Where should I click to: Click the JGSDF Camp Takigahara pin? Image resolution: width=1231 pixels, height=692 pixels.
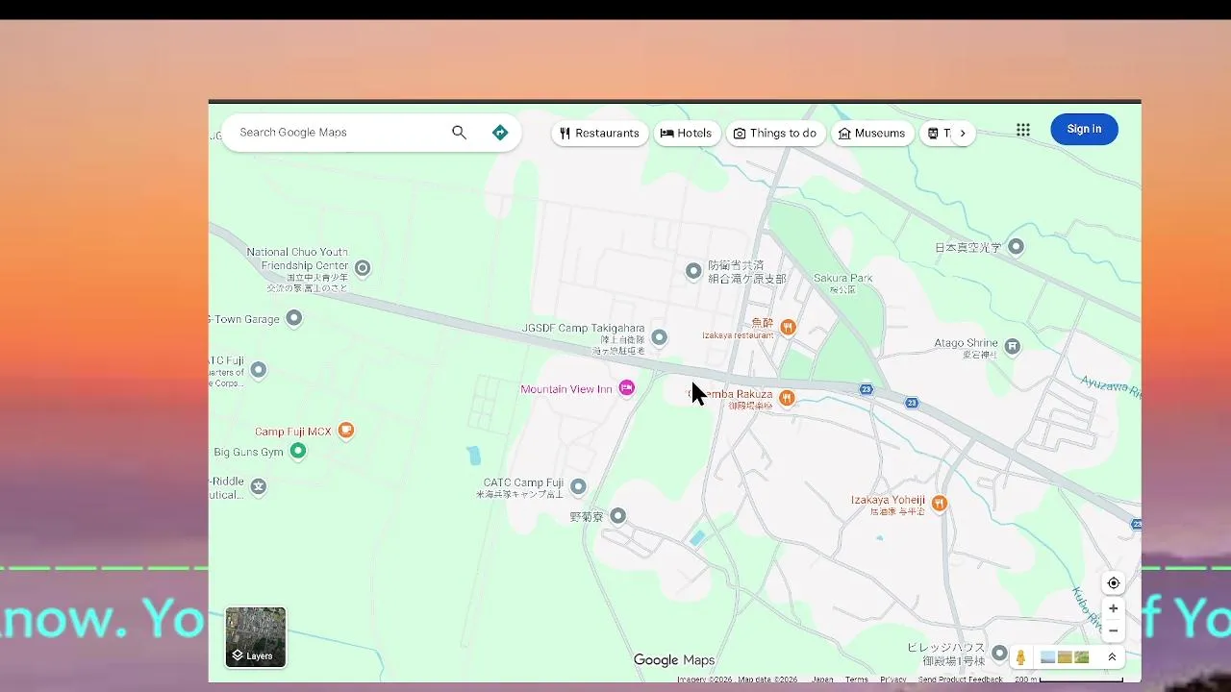[x=659, y=337]
